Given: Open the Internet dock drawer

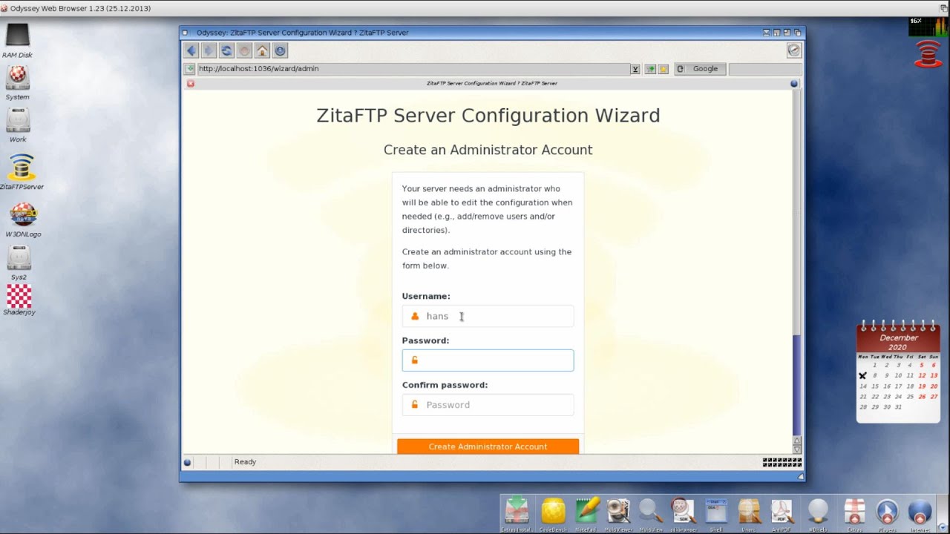Looking at the screenshot, I should click(920, 513).
